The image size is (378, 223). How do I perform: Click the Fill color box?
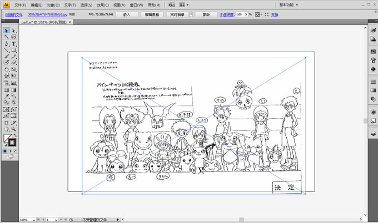pos(7,138)
